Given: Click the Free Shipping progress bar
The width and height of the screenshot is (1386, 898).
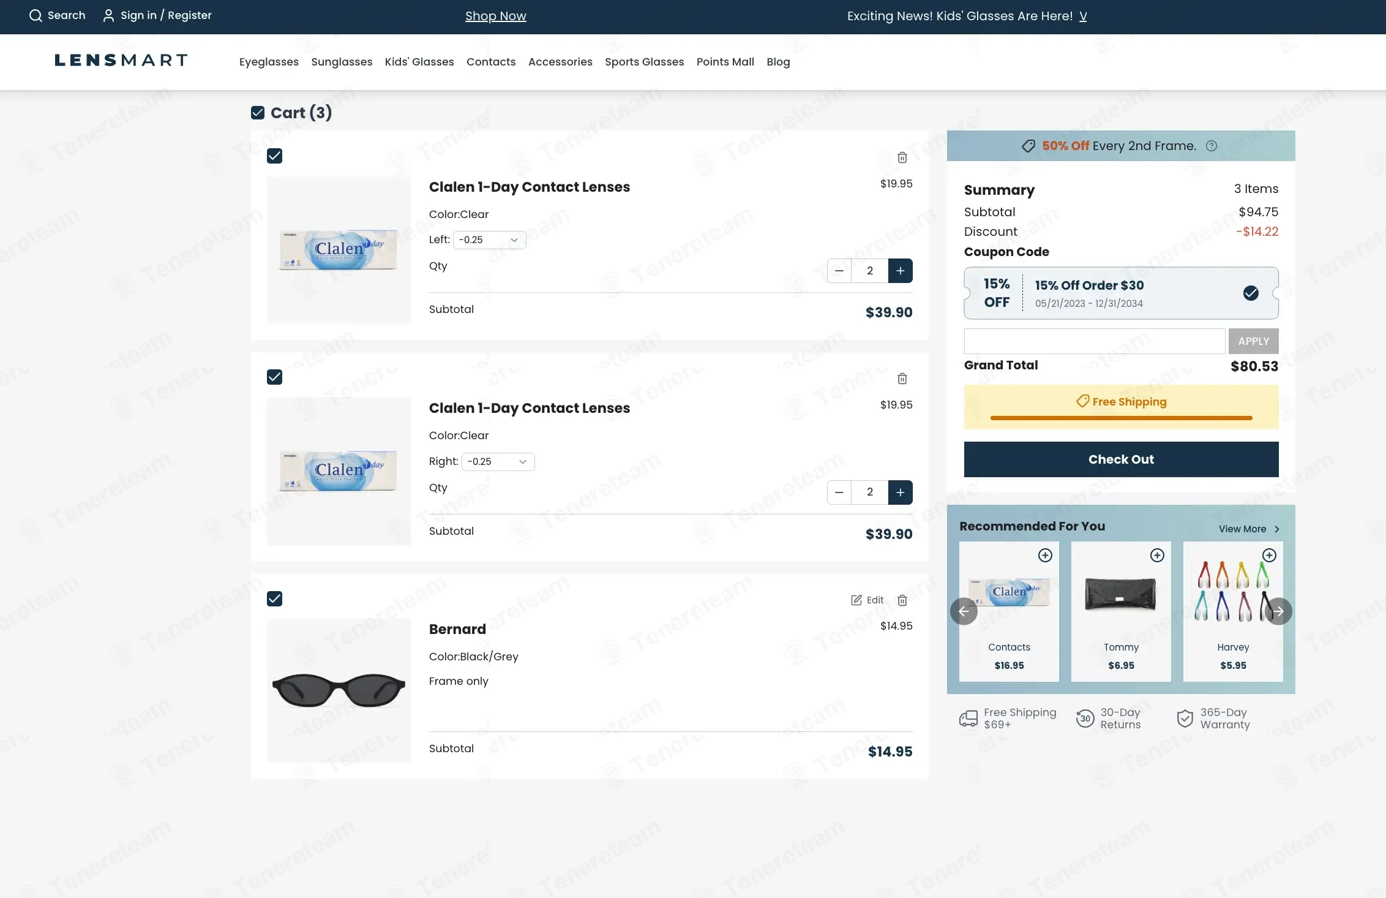Looking at the screenshot, I should coord(1121,418).
